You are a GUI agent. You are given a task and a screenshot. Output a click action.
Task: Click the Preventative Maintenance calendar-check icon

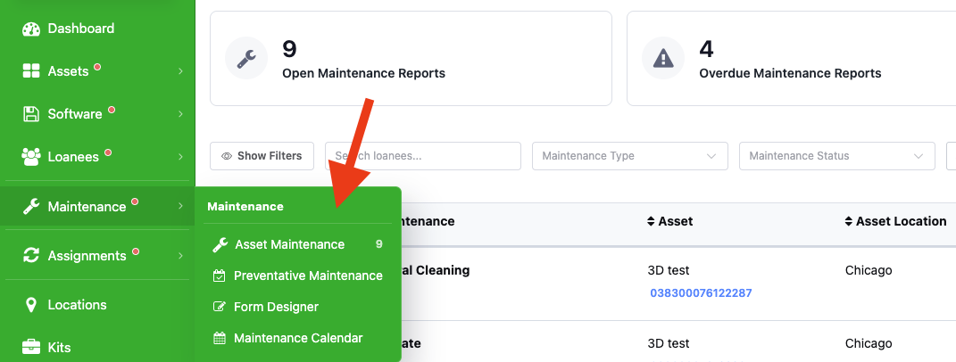[220, 276]
